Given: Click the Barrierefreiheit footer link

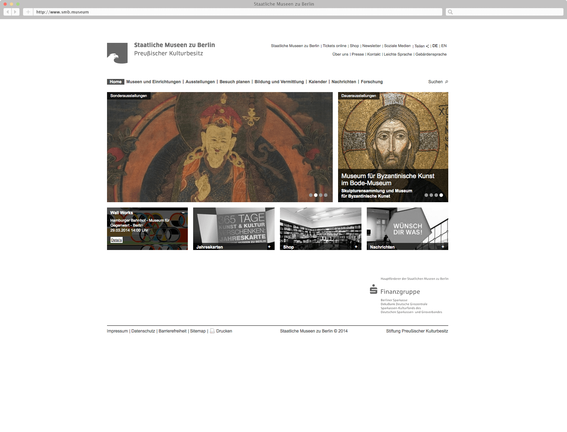Looking at the screenshot, I should tap(173, 331).
